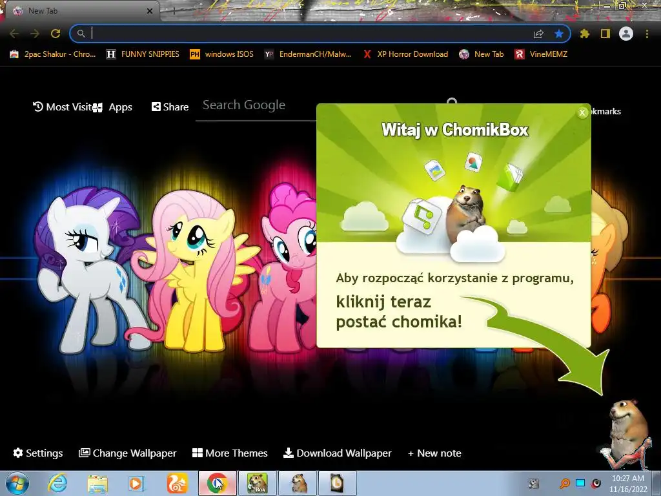Click Download Wallpaper
The width and height of the screenshot is (661, 496).
337,453
